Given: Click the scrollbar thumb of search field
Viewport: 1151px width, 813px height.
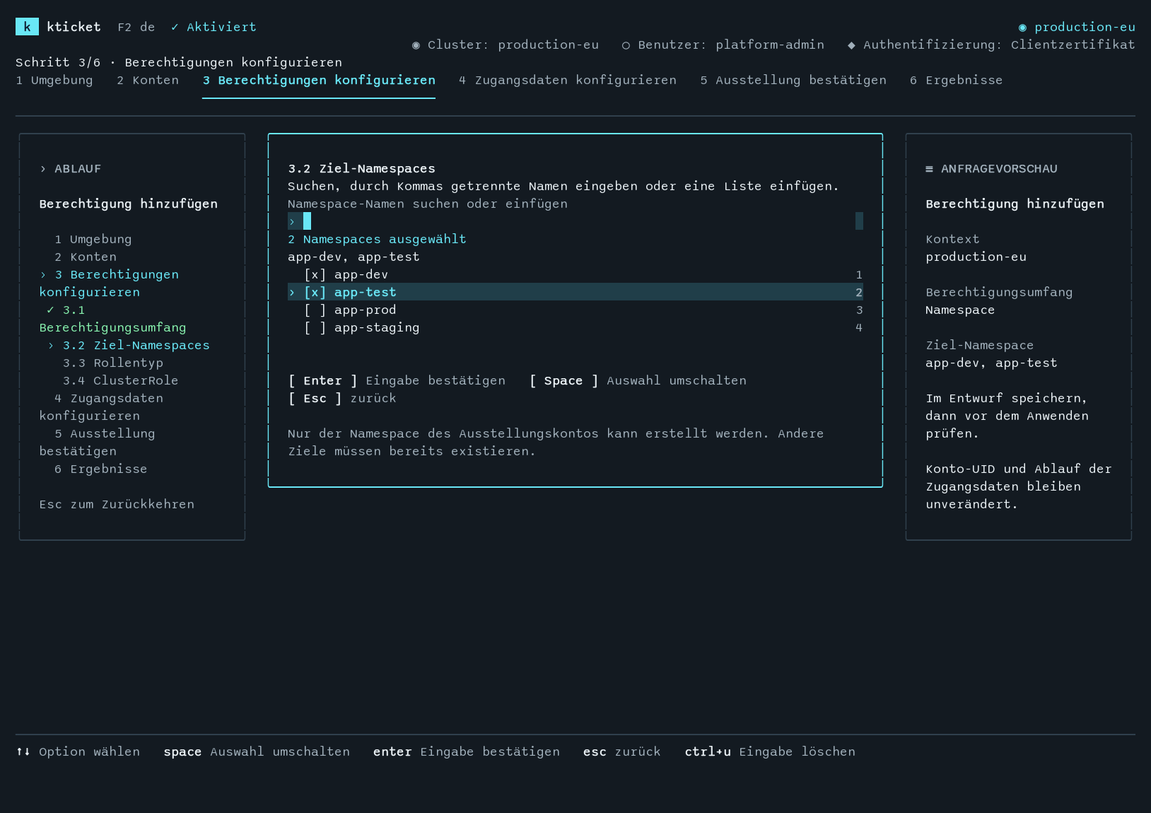Looking at the screenshot, I should pyautogui.click(x=859, y=221).
